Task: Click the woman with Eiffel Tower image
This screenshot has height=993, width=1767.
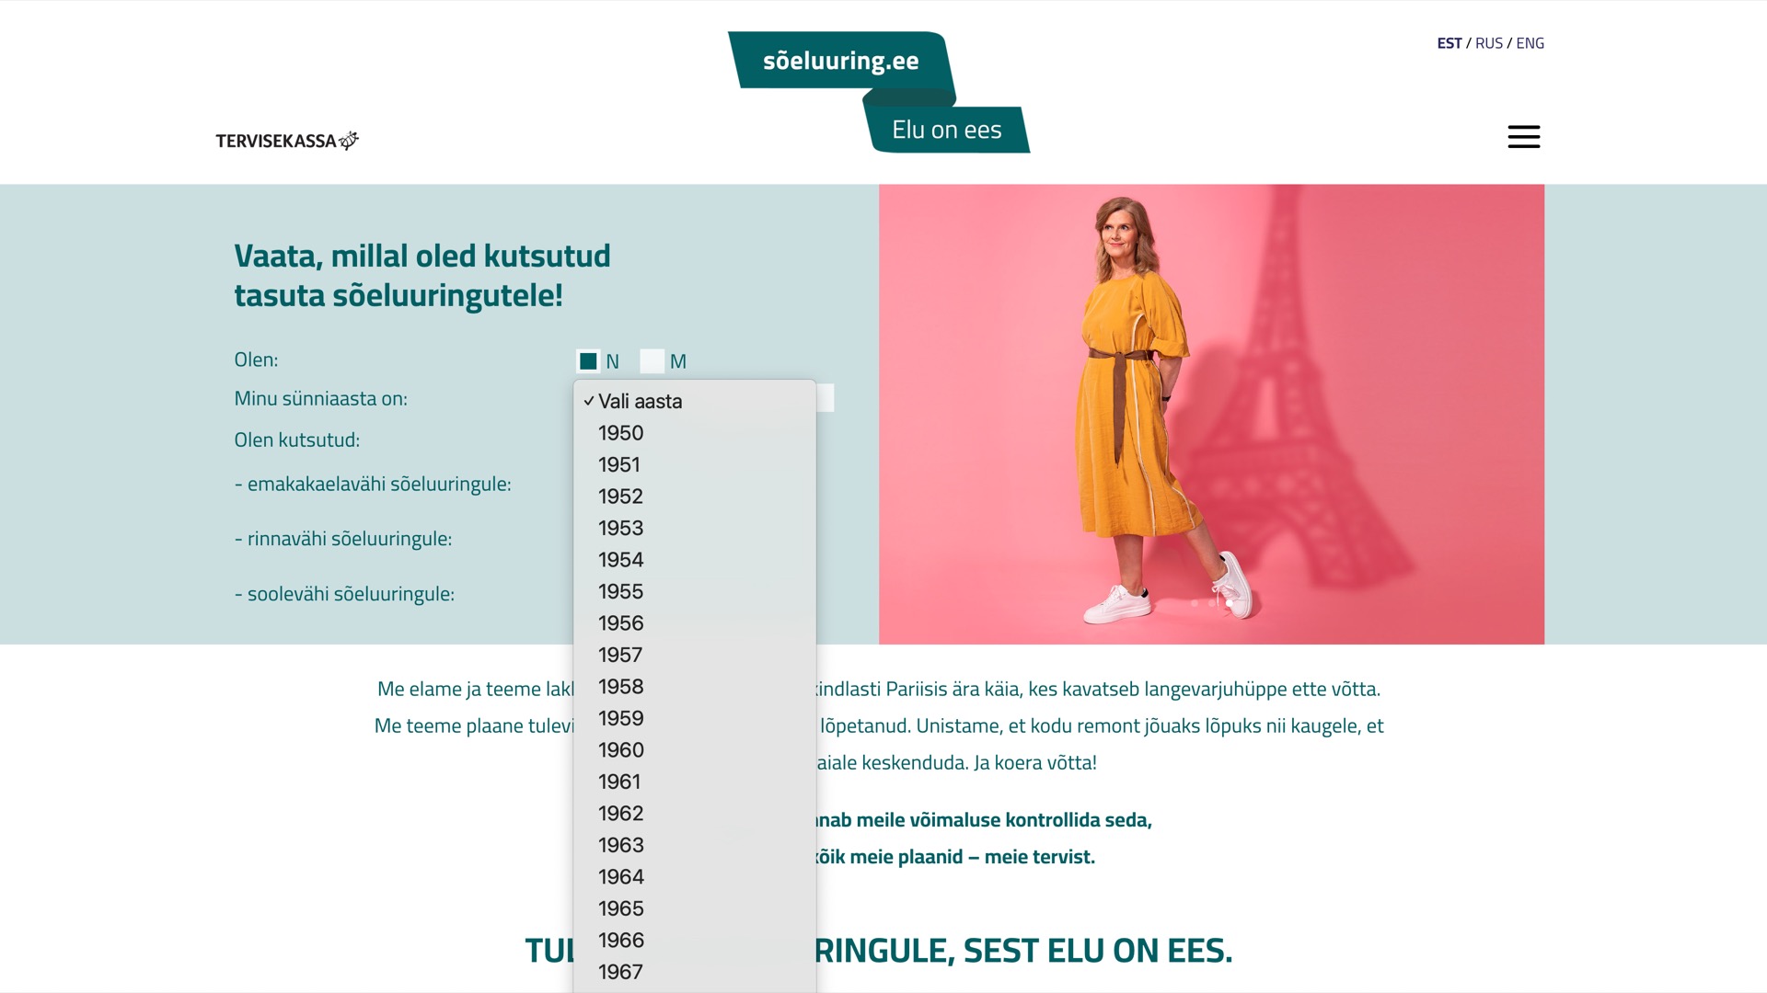Action: pyautogui.click(x=1211, y=414)
